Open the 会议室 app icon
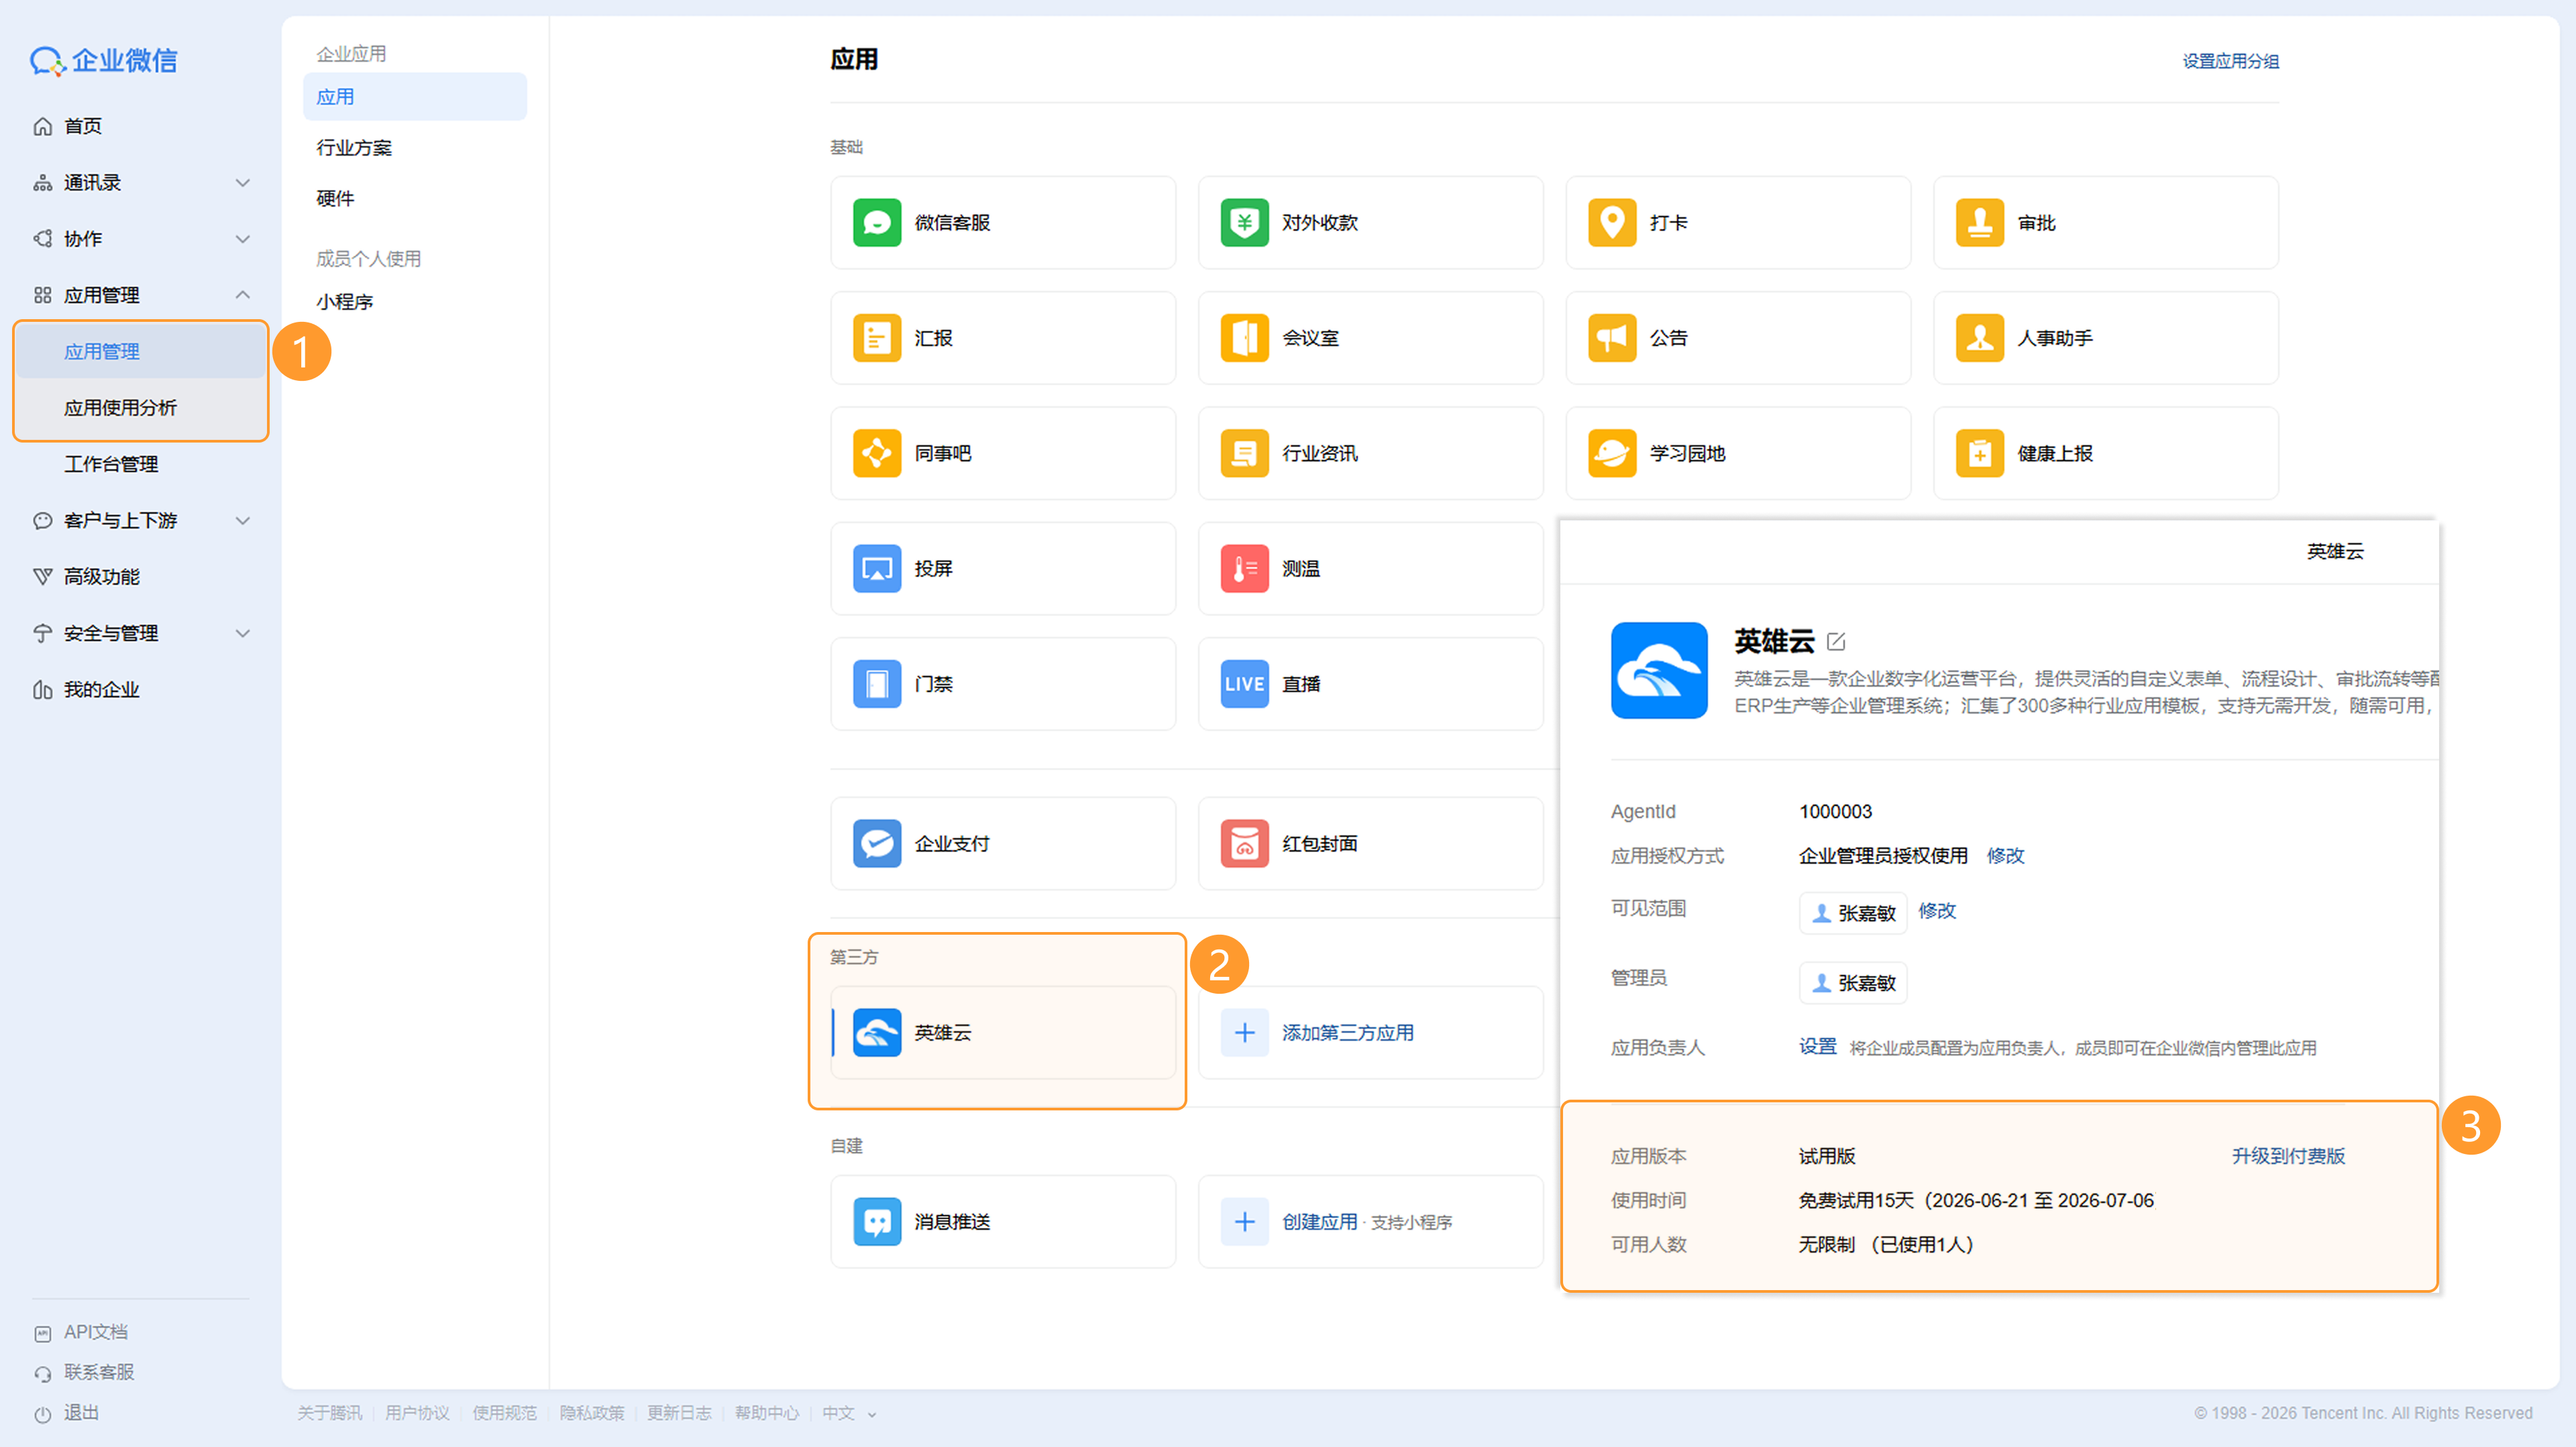This screenshot has height=1447, width=2576. click(x=1244, y=338)
